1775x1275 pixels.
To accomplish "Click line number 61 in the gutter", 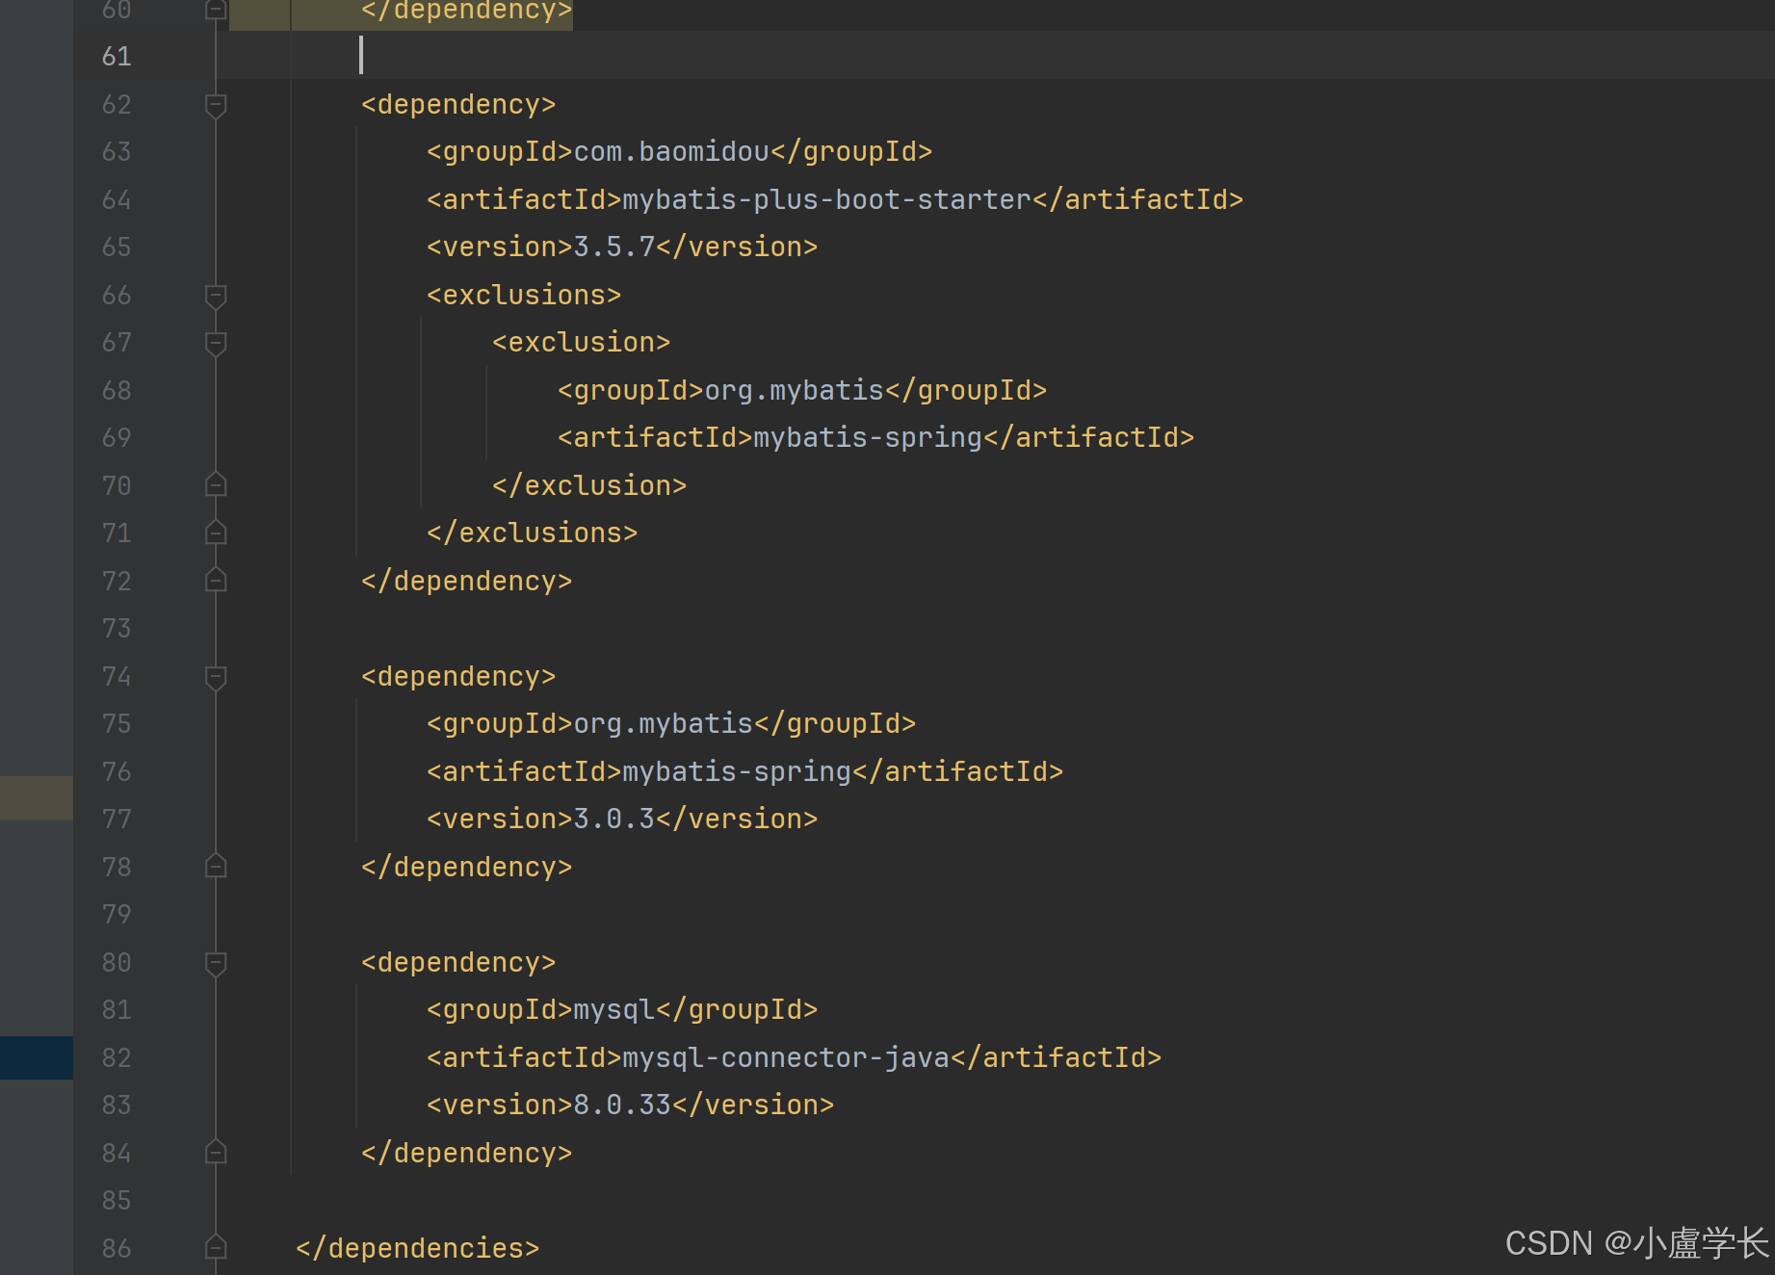I will [x=117, y=57].
